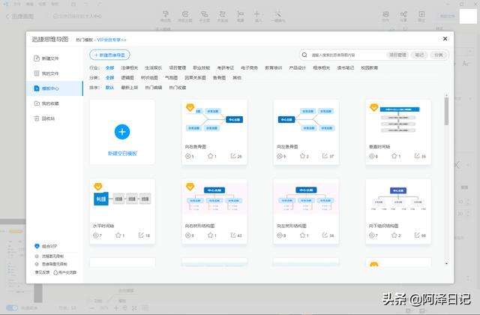
Task: Click the scrollbar down arrow in template list
Action: [447, 263]
